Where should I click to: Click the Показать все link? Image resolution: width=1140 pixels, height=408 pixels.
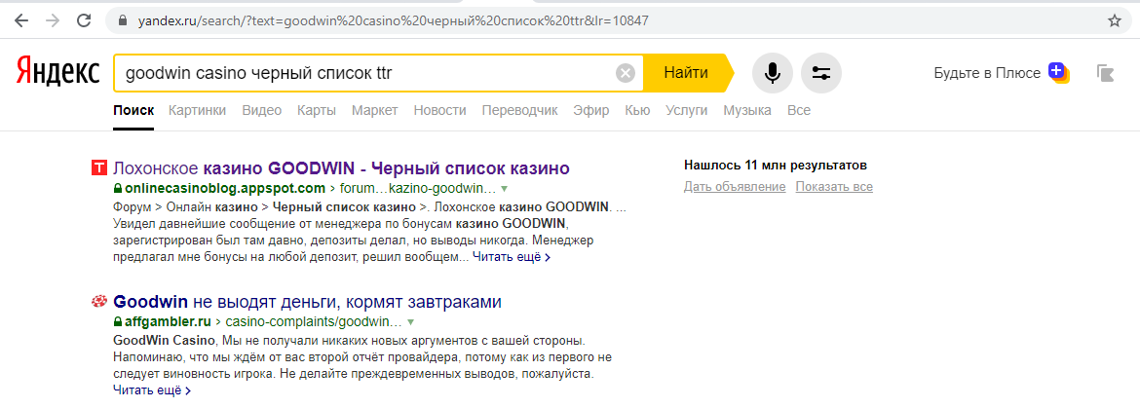834,187
